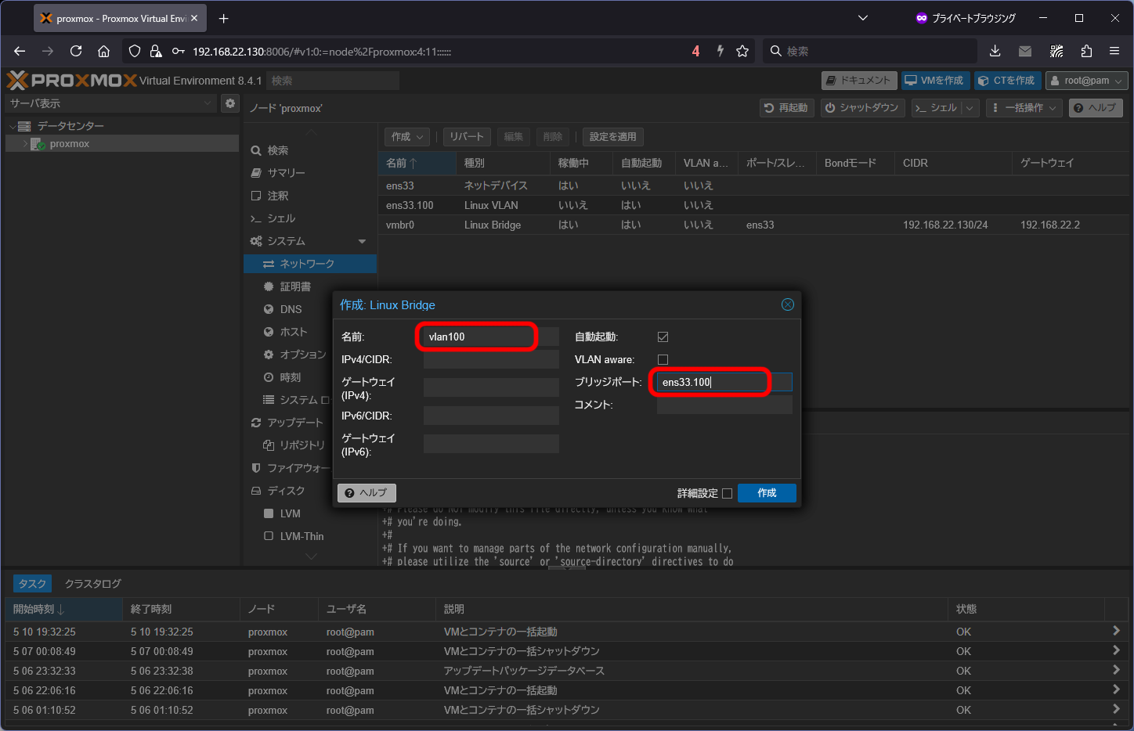The width and height of the screenshot is (1134, 731).
Task: Click the Documentation (ドキュメント) button
Action: coord(858,81)
